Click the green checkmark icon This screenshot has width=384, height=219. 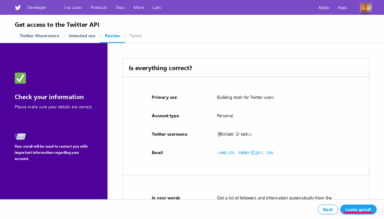[x=20, y=78]
